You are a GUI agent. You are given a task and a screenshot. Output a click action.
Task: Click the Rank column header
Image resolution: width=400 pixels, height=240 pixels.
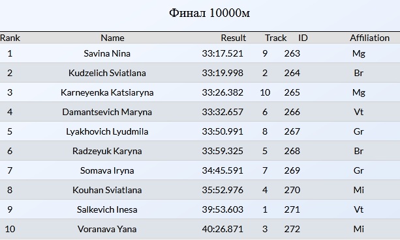[10, 38]
